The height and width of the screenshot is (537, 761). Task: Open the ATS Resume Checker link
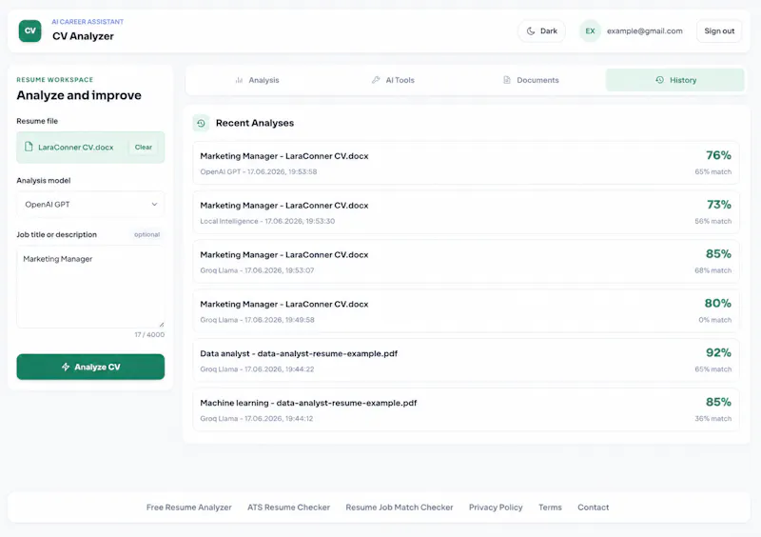pos(289,507)
